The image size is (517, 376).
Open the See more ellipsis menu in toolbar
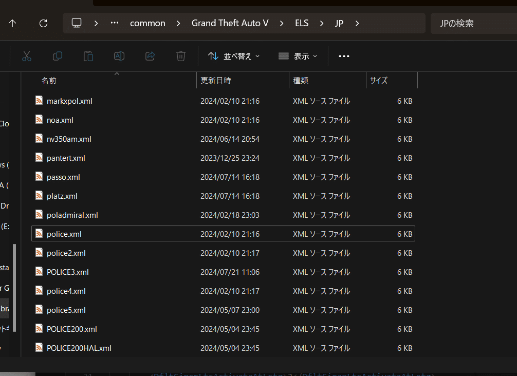pos(344,56)
